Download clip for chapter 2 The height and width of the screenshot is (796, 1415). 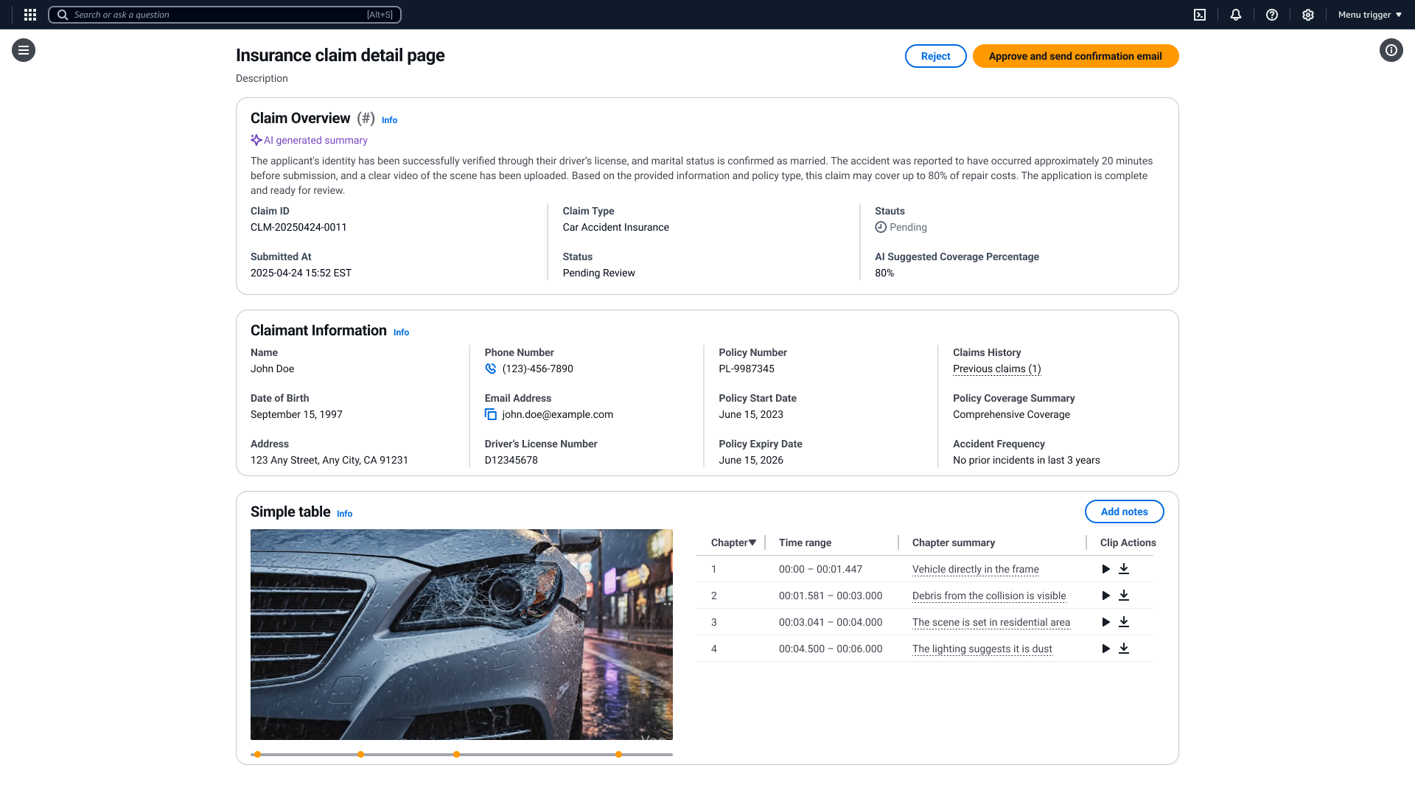point(1124,596)
